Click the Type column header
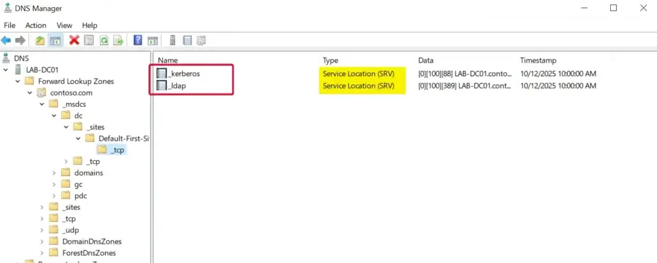This screenshot has height=263, width=657. pyautogui.click(x=330, y=60)
